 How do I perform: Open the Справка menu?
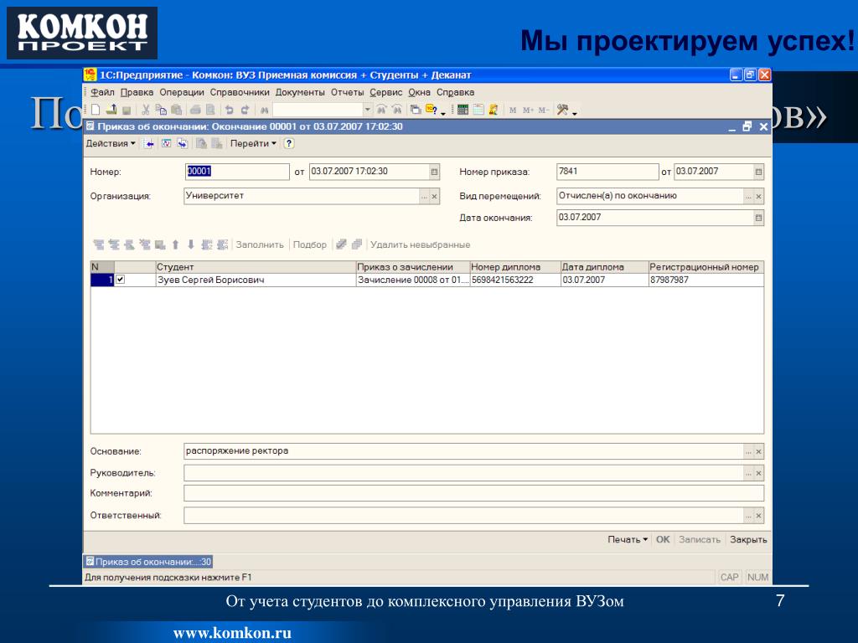pyautogui.click(x=455, y=92)
